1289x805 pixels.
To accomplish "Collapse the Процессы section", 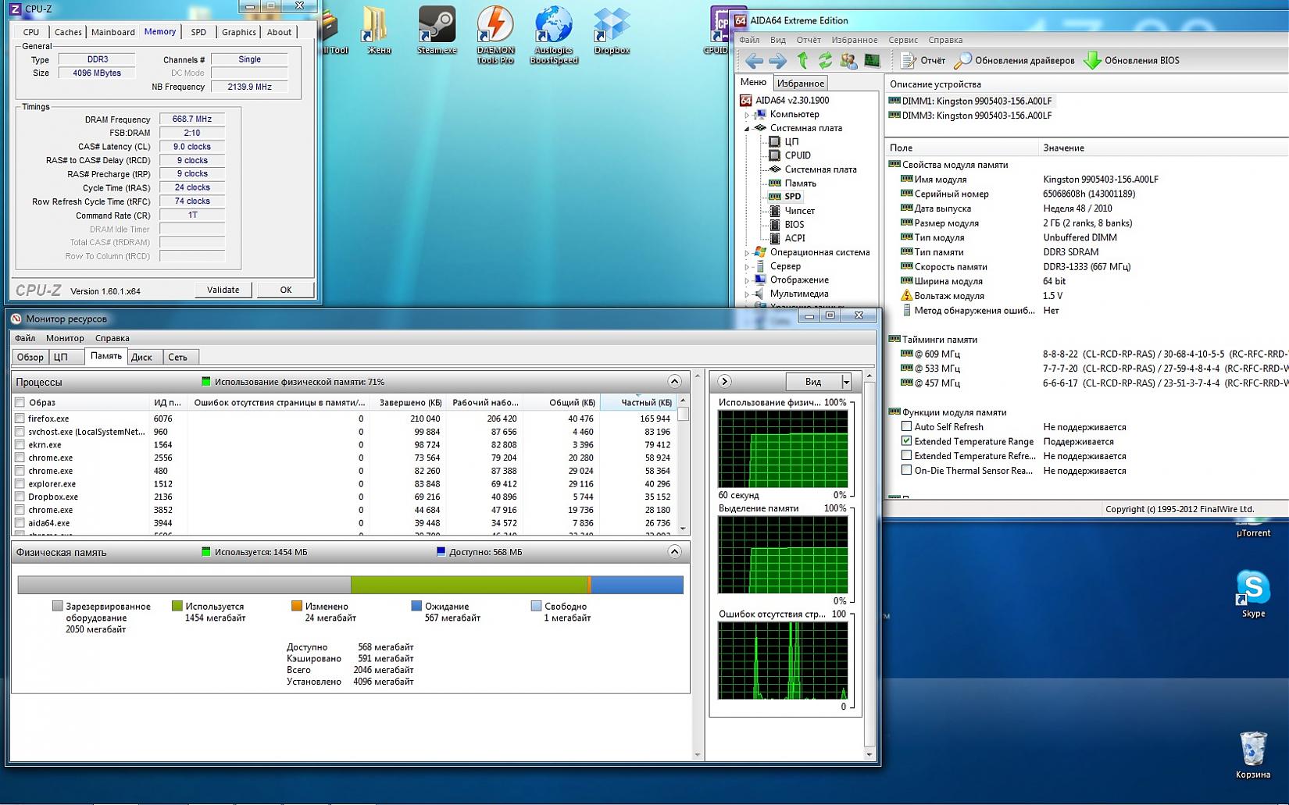I will pyautogui.click(x=674, y=382).
